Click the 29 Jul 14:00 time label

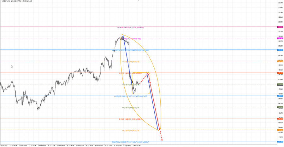pyautogui.click(x=89, y=145)
